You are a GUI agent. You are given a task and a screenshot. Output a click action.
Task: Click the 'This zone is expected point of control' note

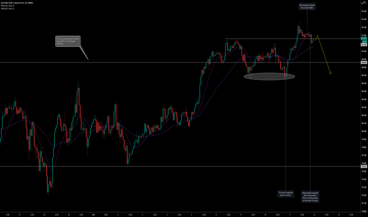point(285,194)
